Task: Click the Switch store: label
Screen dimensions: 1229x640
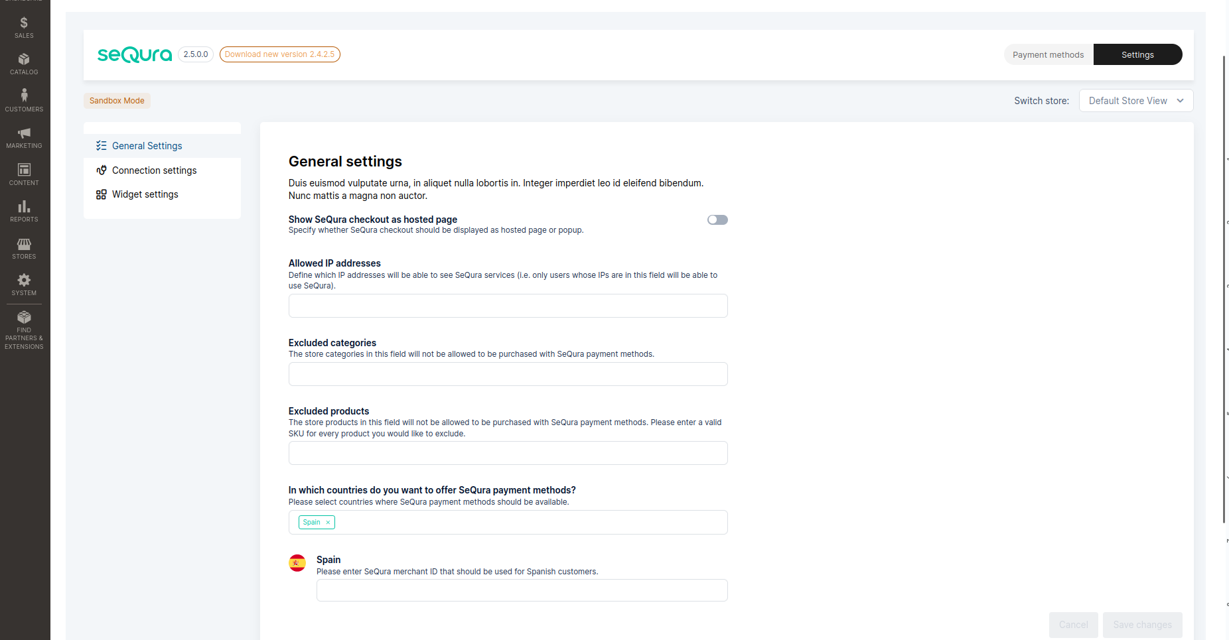Action: pyautogui.click(x=1041, y=101)
